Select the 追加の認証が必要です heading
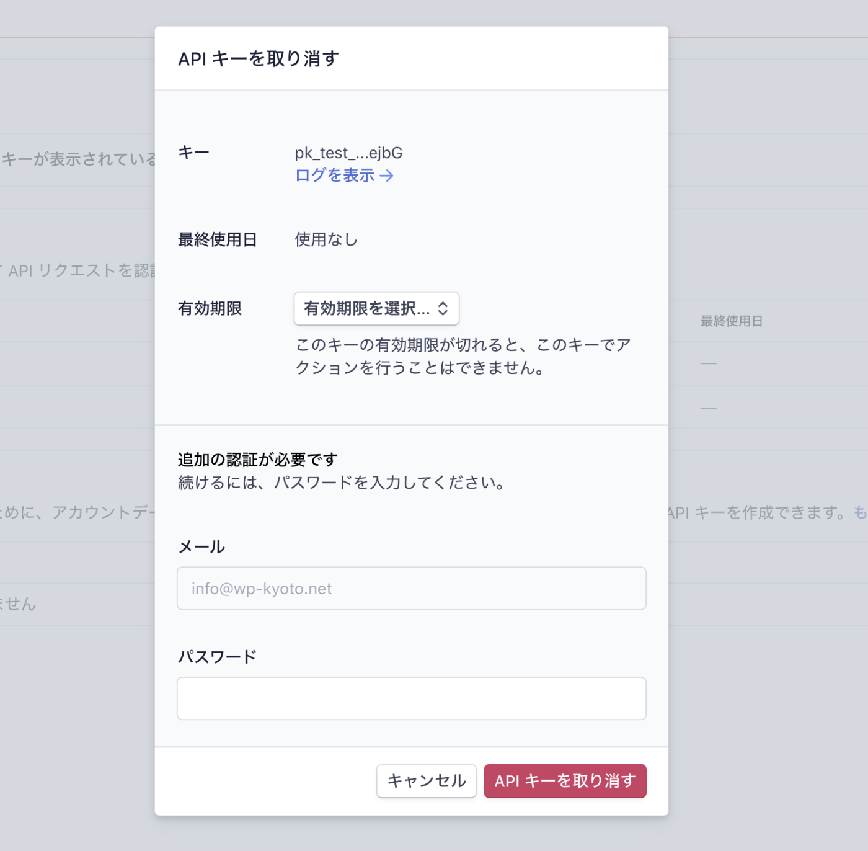Screen dimensions: 868x851 pos(257,460)
